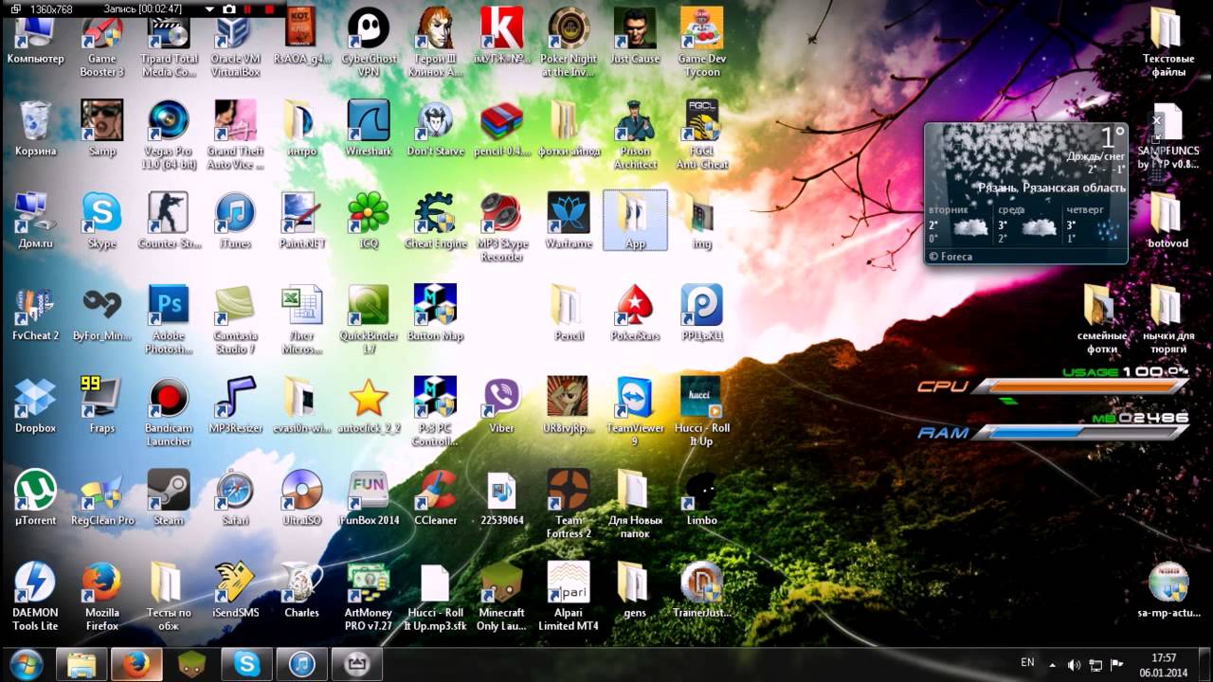Image resolution: width=1213 pixels, height=682 pixels.
Task: Launch Minecraft Only Launcher icon
Action: [501, 597]
